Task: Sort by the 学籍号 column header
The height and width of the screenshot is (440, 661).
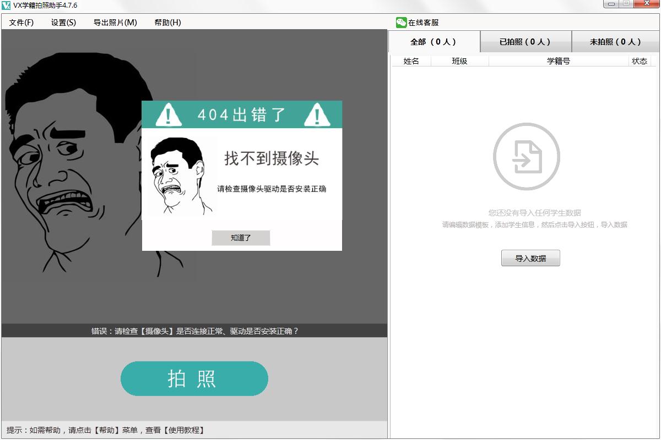Action: (559, 61)
